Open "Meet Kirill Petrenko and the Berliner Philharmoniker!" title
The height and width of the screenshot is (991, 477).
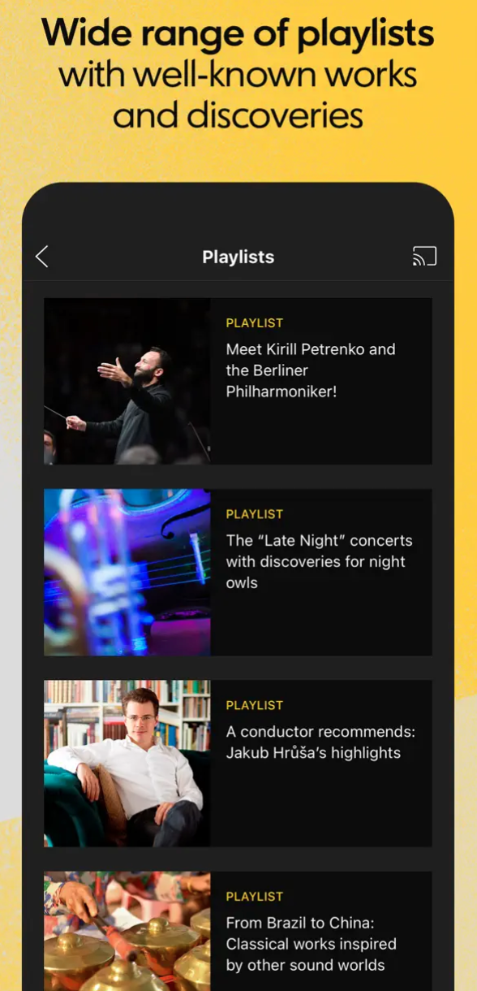coord(311,370)
